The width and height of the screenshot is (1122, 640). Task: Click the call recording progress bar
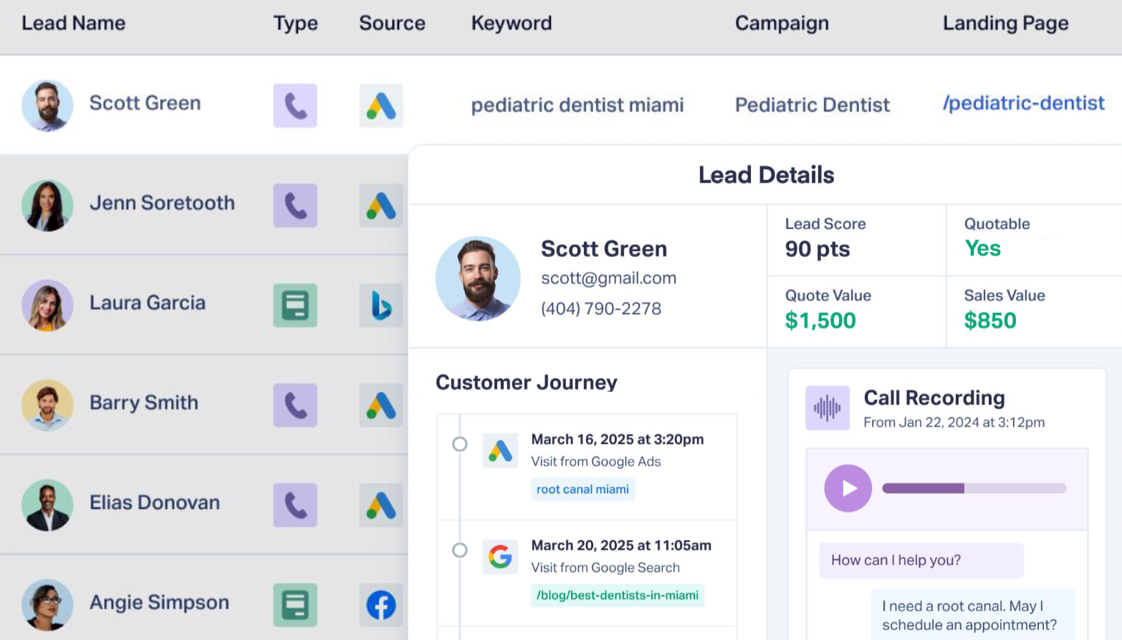(974, 488)
